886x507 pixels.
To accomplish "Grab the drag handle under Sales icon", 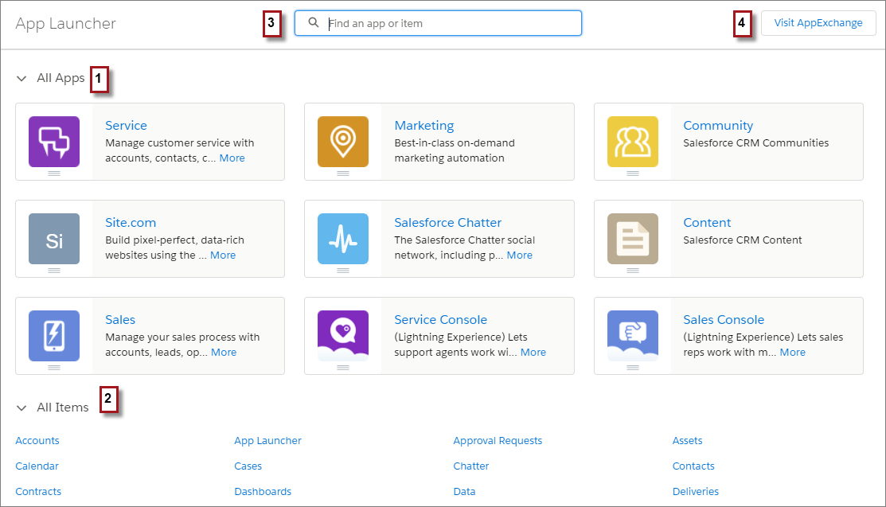I will [x=54, y=368].
